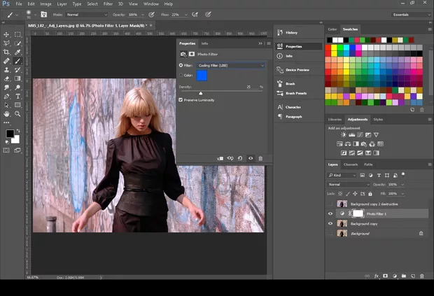
Task: Select the Color radio button
Action: [181, 75]
